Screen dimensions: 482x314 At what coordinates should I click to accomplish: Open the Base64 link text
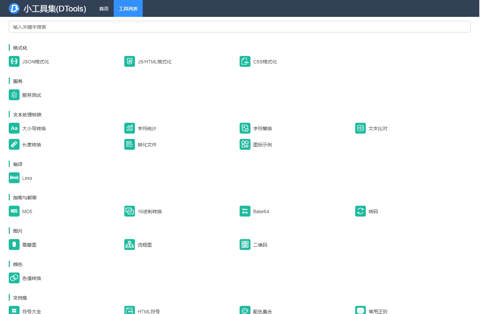click(x=261, y=211)
